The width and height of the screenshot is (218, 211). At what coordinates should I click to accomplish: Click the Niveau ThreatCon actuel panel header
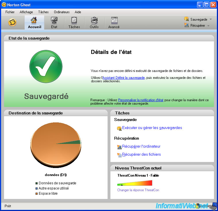(162, 168)
